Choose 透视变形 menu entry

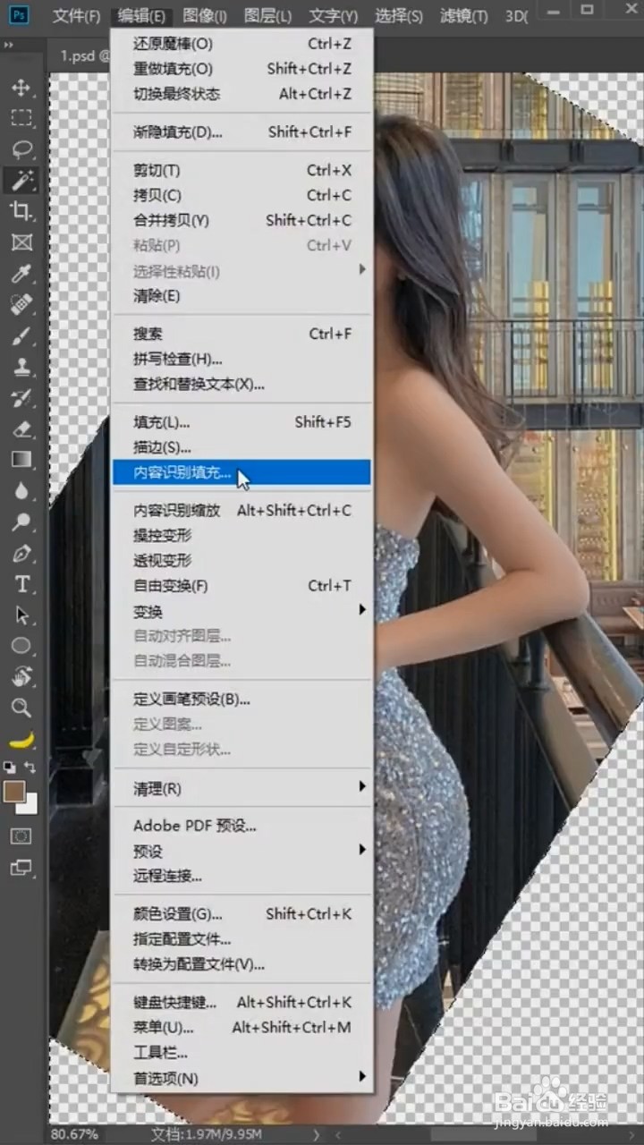pyautogui.click(x=241, y=561)
